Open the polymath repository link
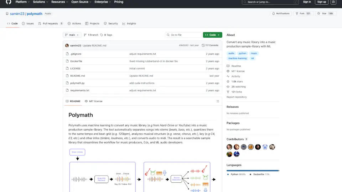The width and height of the screenshot is (342, 192). coord(35,14)
